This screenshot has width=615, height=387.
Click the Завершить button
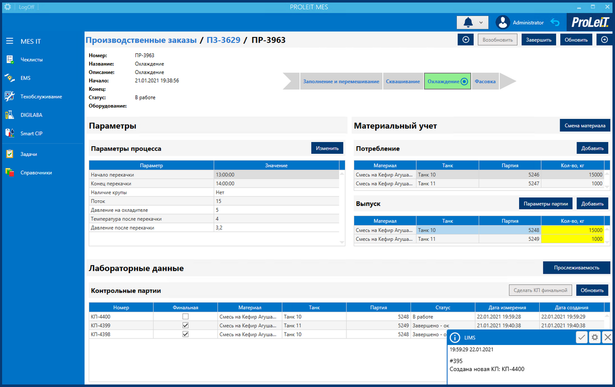pyautogui.click(x=539, y=40)
